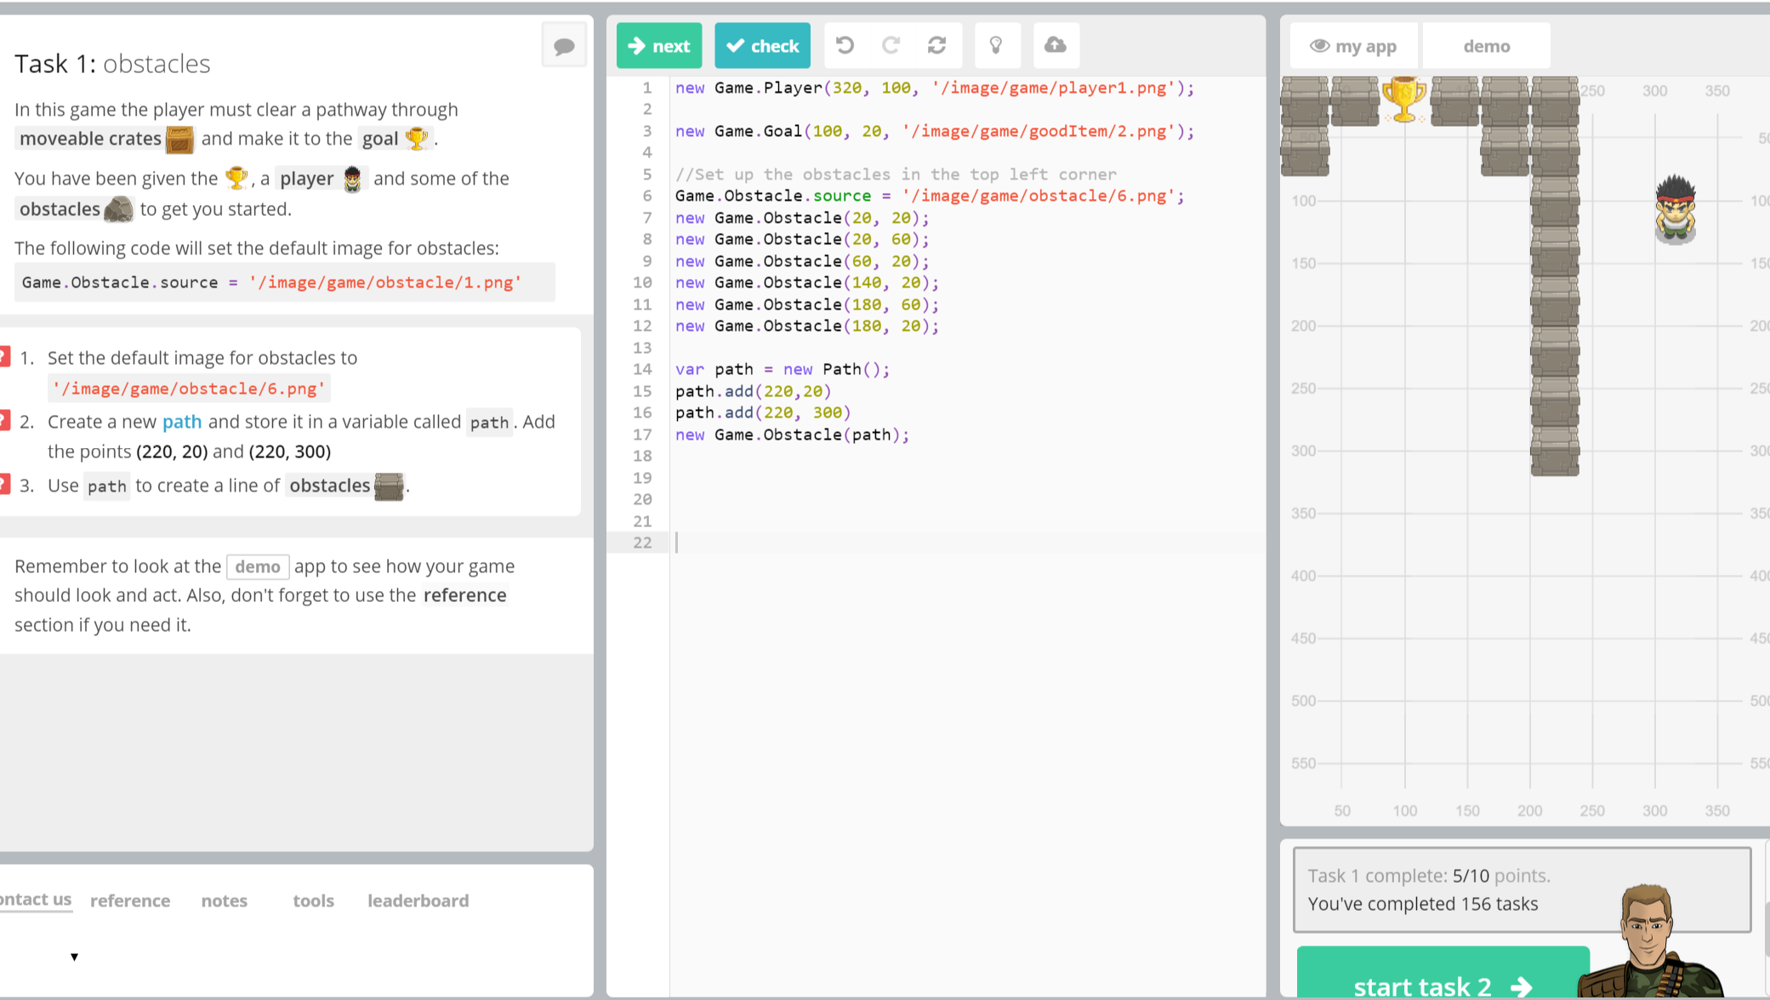The height and width of the screenshot is (1000, 1770).
Task: Toggle the red marker for step 2
Action: (x=4, y=421)
